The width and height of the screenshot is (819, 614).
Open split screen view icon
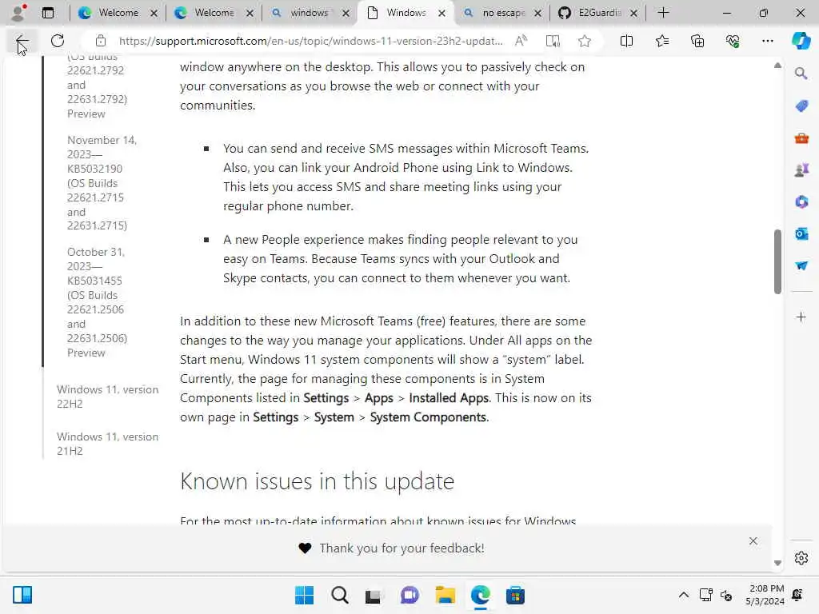tap(626, 41)
